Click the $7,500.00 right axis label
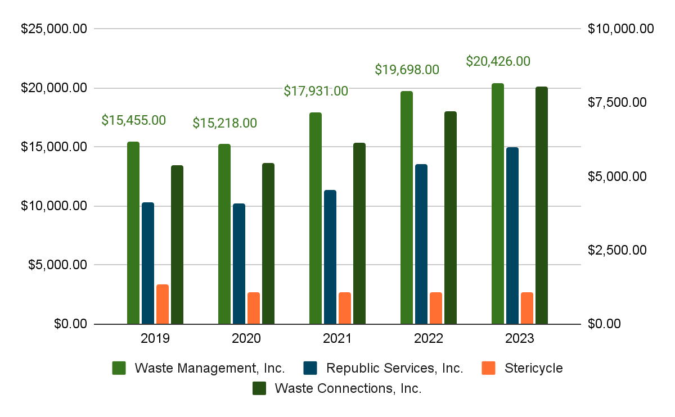The width and height of the screenshot is (675, 417). [x=618, y=102]
